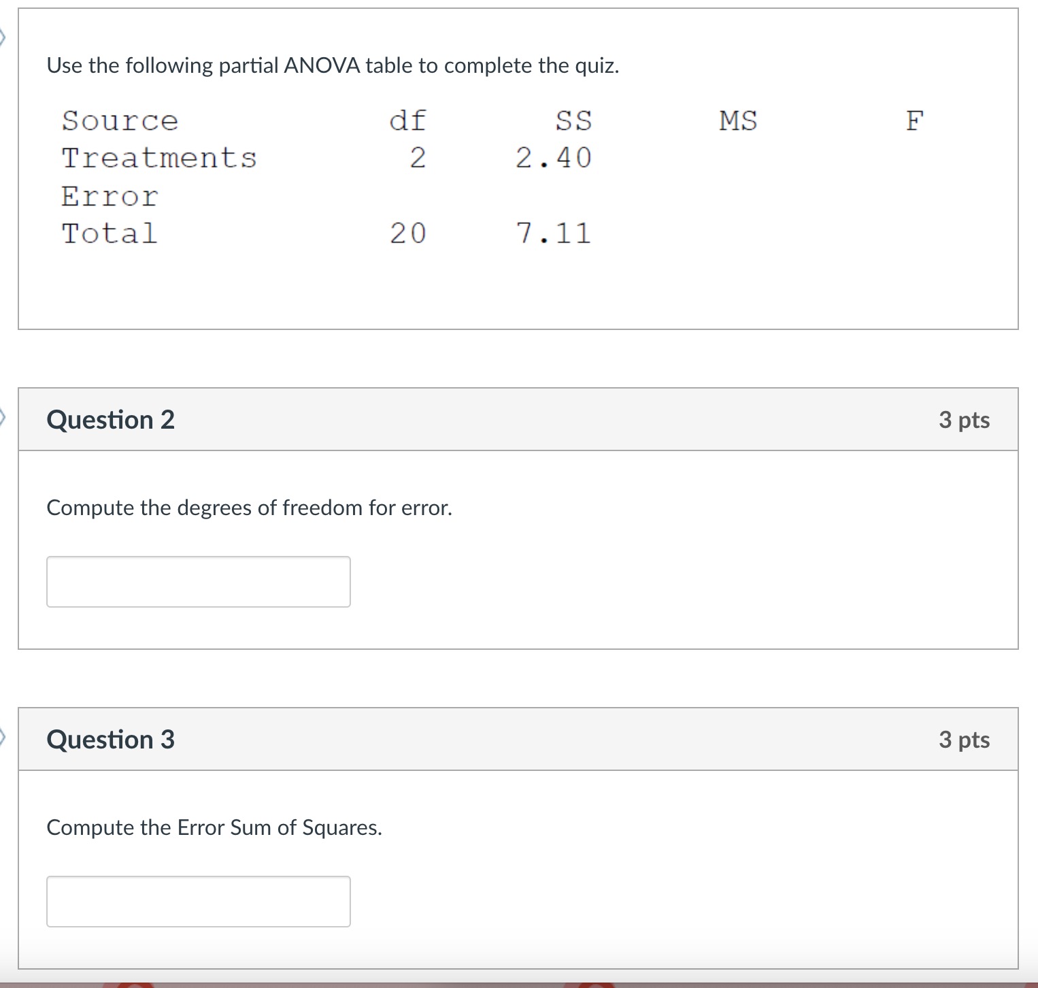The width and height of the screenshot is (1038, 988).
Task: Select the Error row label
Action: coord(110,196)
